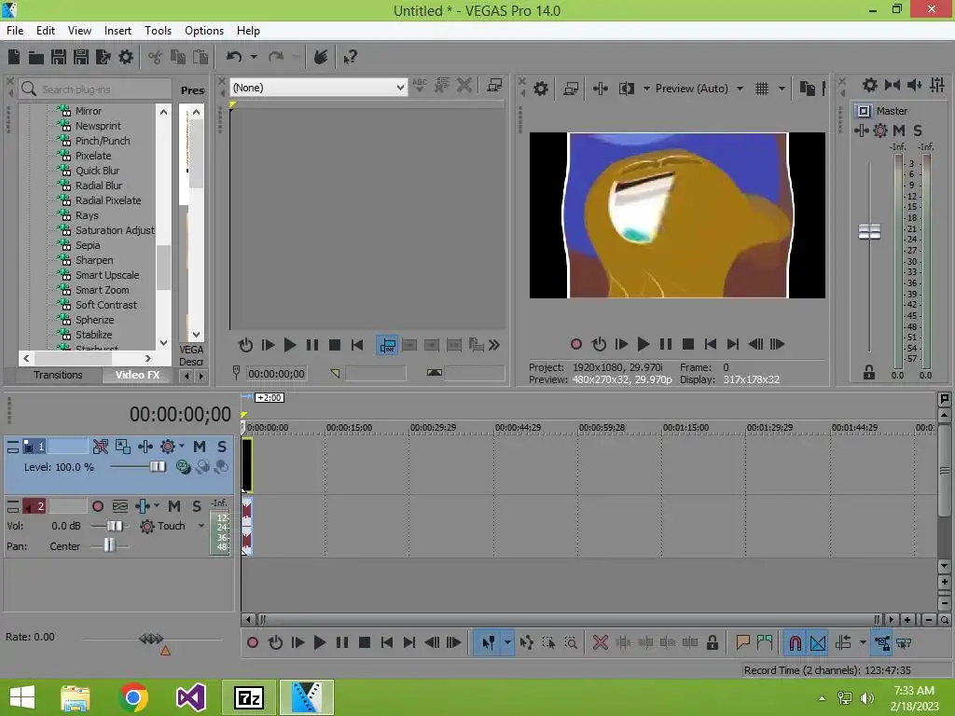Lock the selected event

712,643
